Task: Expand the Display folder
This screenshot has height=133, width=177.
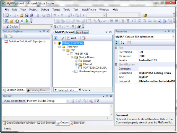Action: click(76, 61)
